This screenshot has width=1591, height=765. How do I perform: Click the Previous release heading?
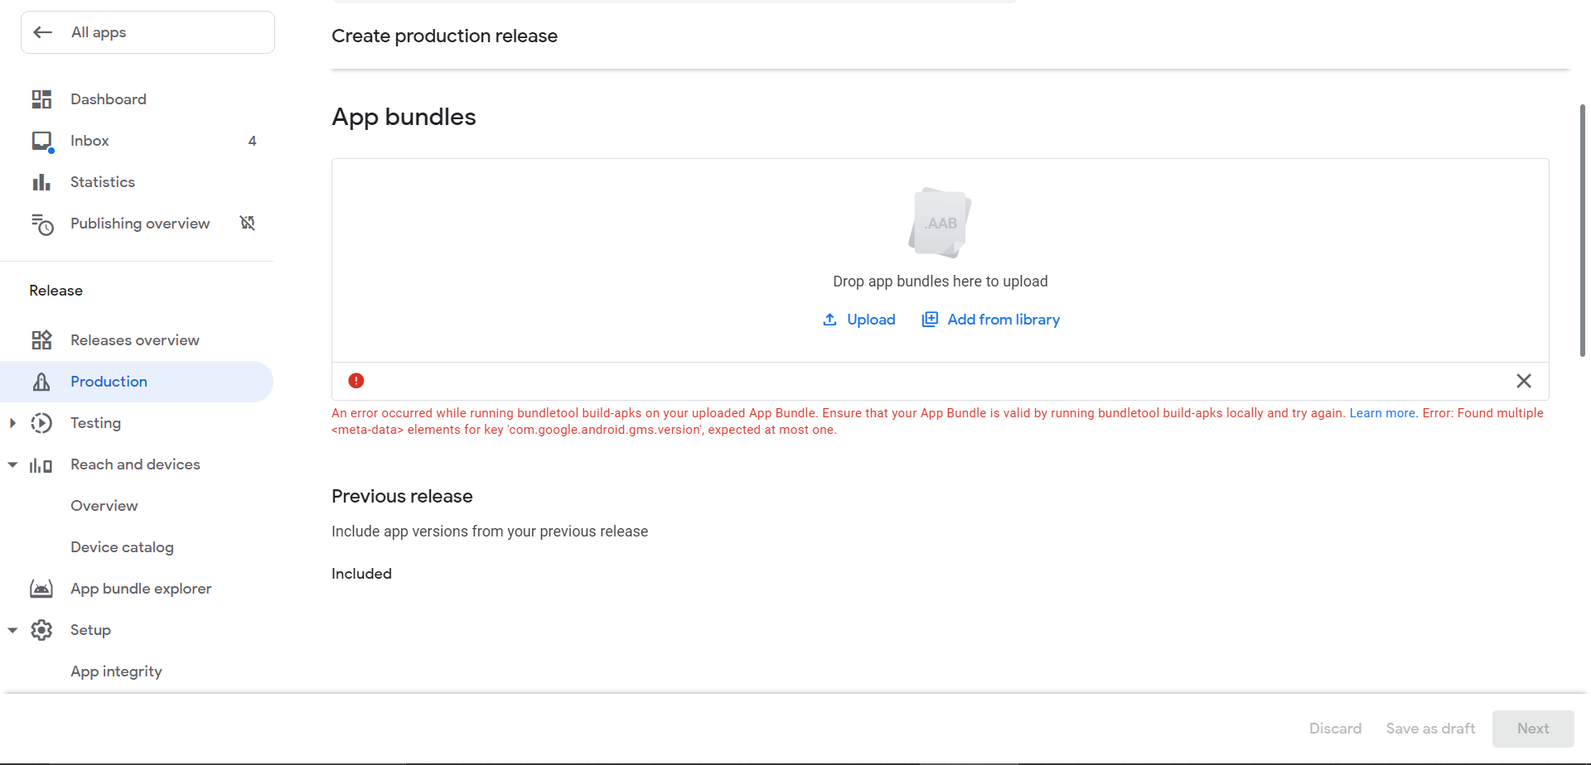pos(402,496)
